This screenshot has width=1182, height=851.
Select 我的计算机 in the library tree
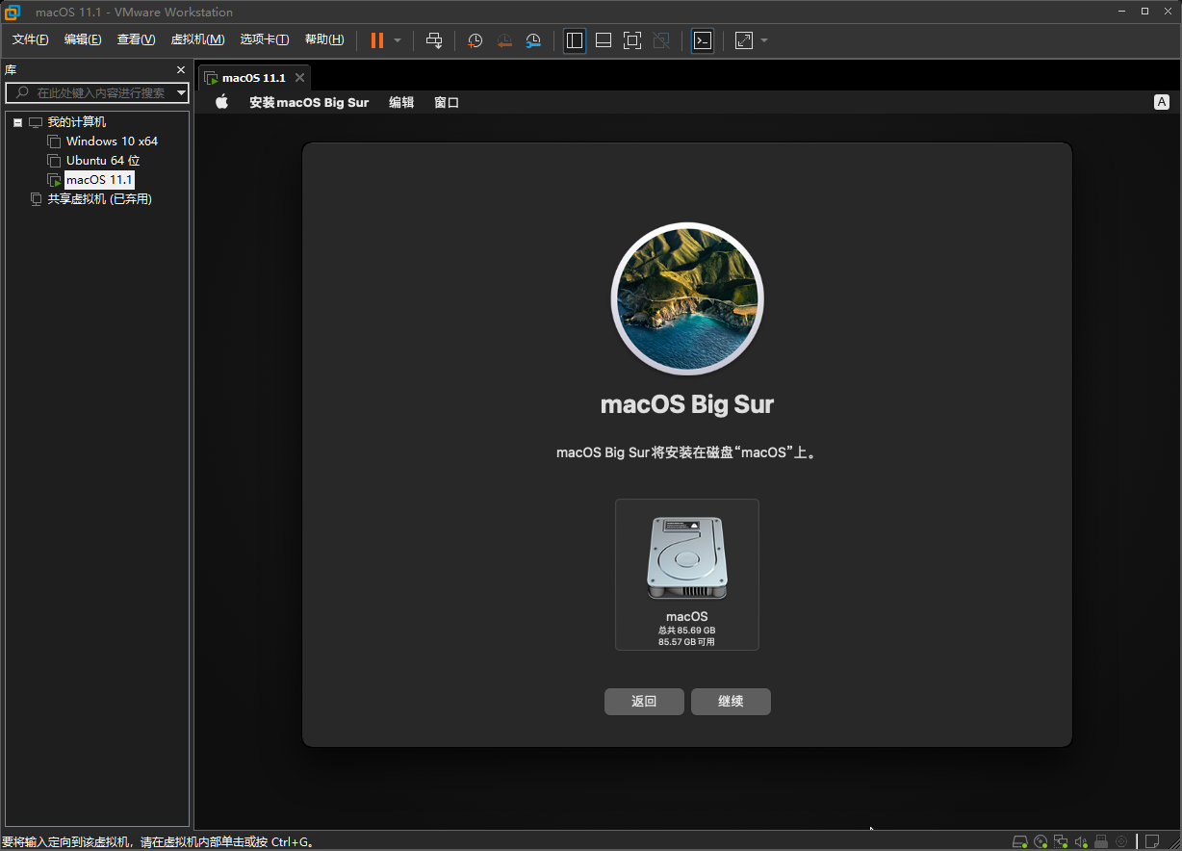[x=77, y=122]
